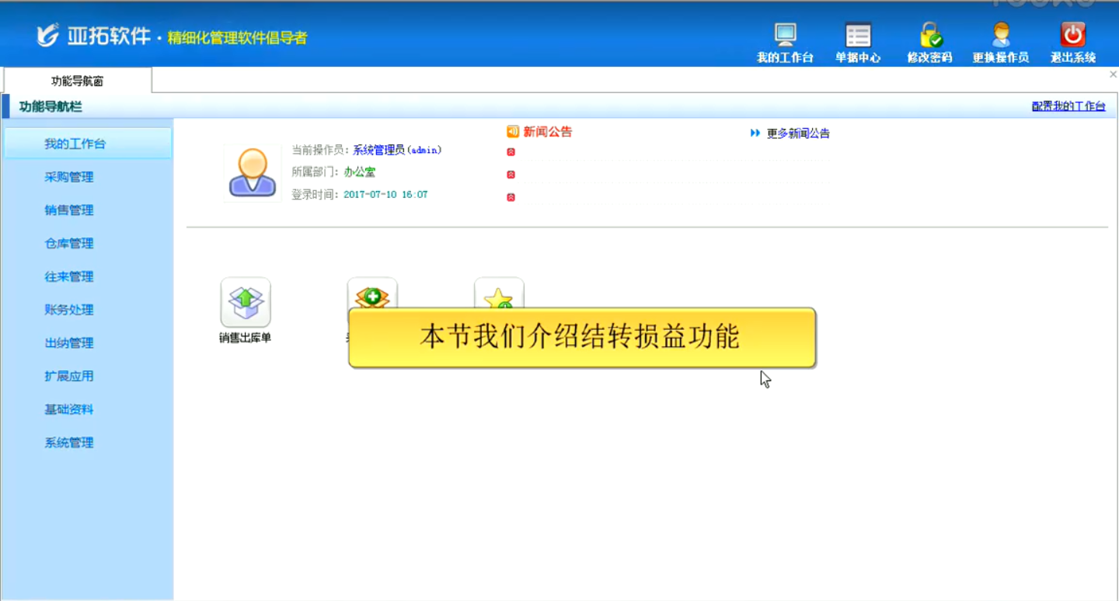The height and width of the screenshot is (601, 1119).
Task: Click the red 退出系统 power icon
Action: pos(1072,36)
